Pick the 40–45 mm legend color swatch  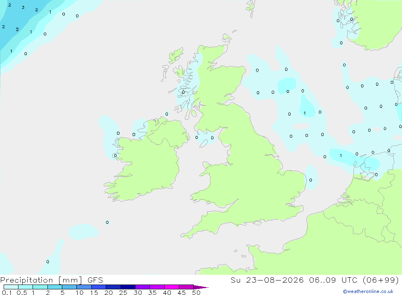(x=172, y=287)
